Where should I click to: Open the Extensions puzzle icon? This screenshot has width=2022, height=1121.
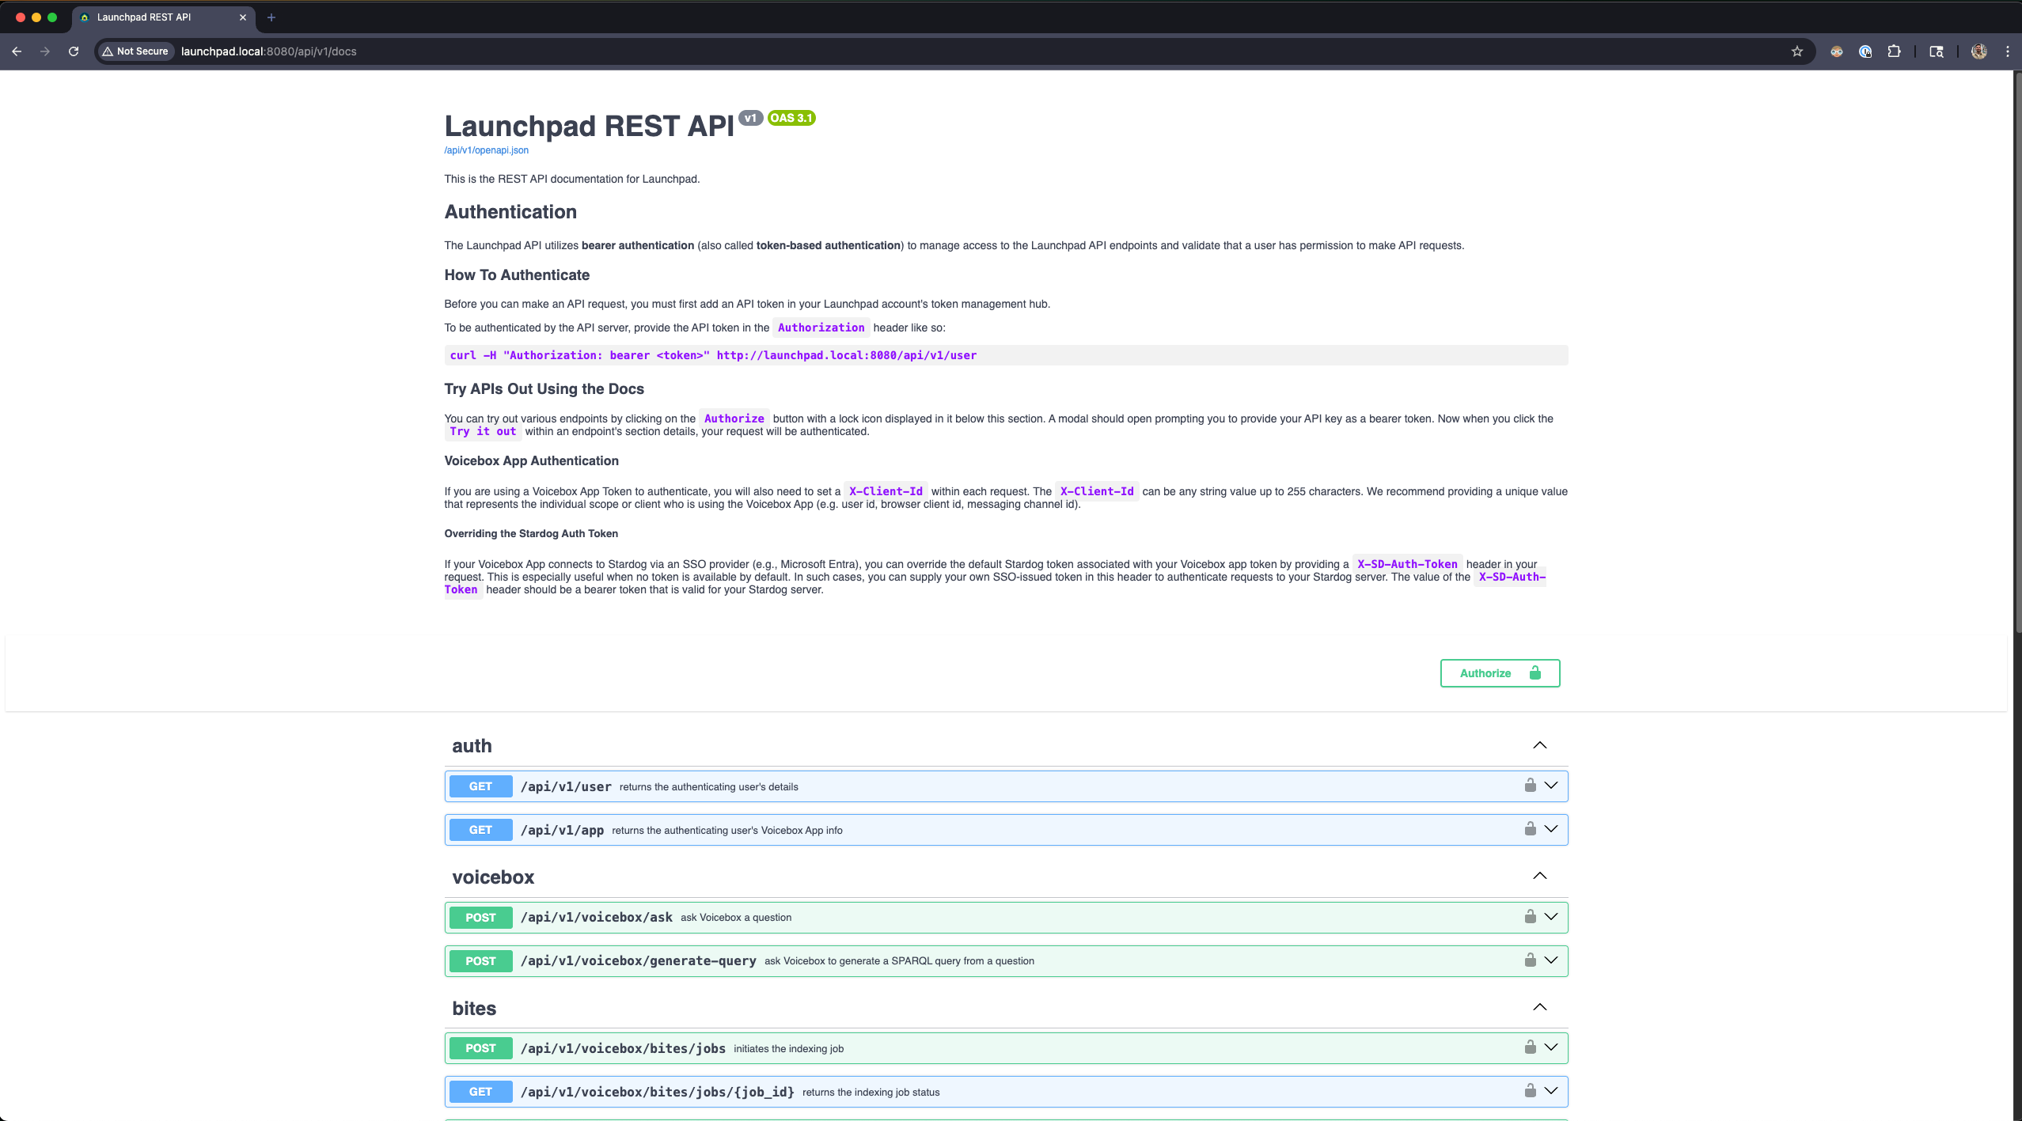[x=1894, y=51]
